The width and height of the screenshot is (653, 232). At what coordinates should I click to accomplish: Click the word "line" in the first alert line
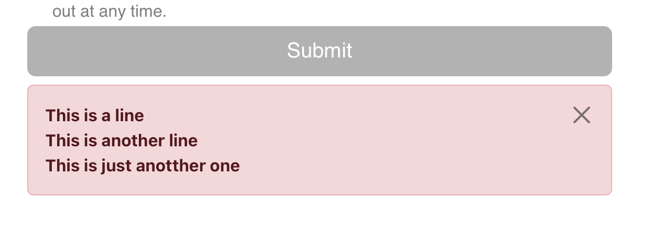(x=129, y=115)
